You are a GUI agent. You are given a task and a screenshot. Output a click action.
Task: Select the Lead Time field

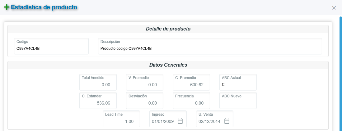tap(121, 121)
